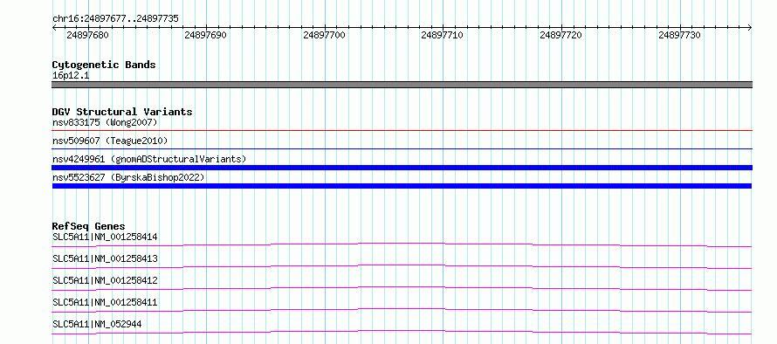Click the thick blue nsv4249961 variant bar
The image size is (777, 344).
click(402, 168)
